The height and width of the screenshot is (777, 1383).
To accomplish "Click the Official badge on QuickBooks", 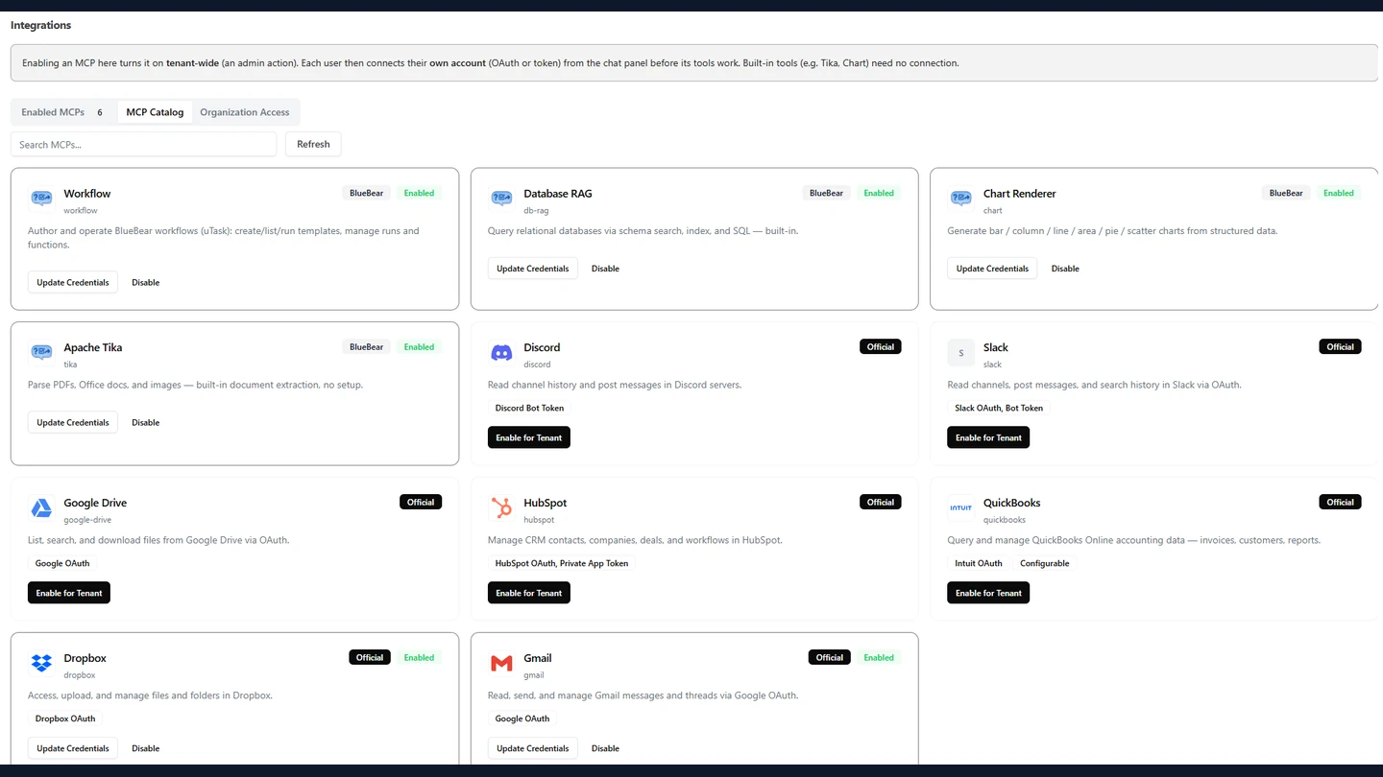I will click(x=1341, y=502).
